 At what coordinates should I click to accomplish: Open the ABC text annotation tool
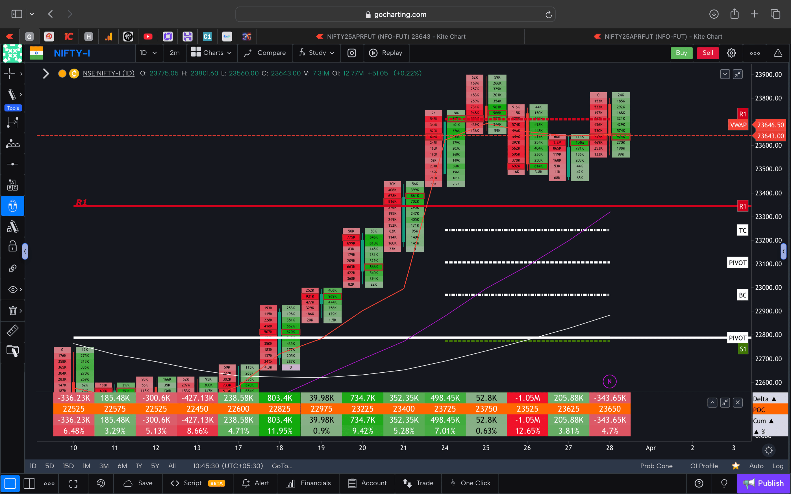[13, 185]
